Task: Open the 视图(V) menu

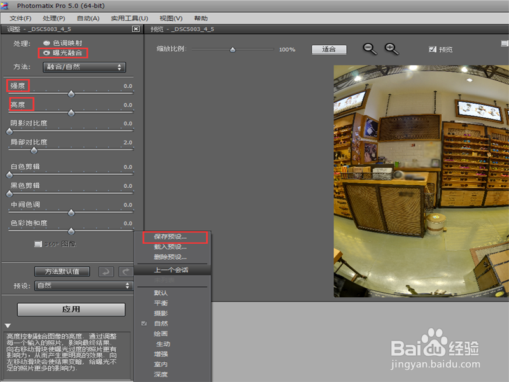Action: click(x=171, y=18)
